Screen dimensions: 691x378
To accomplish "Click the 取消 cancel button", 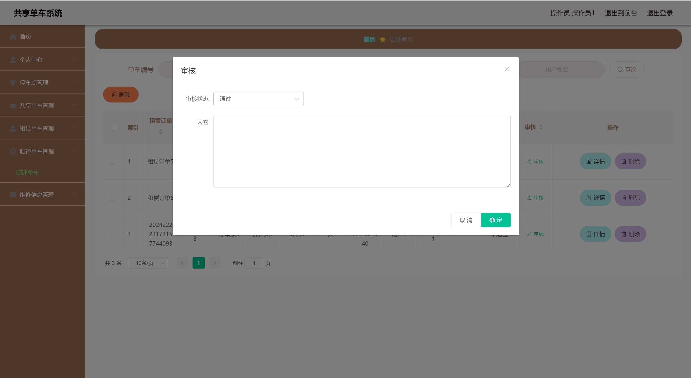I will [466, 220].
